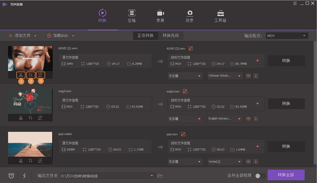Image resolution: width=317 pixels, height=183 pixels.
Task: Click the scissors trim icon under ASWE (2).wmv
Action: (x=21, y=75)
